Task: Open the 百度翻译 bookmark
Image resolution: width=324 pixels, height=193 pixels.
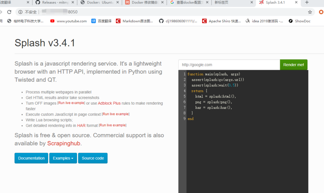Action: pyautogui.click(x=102, y=21)
